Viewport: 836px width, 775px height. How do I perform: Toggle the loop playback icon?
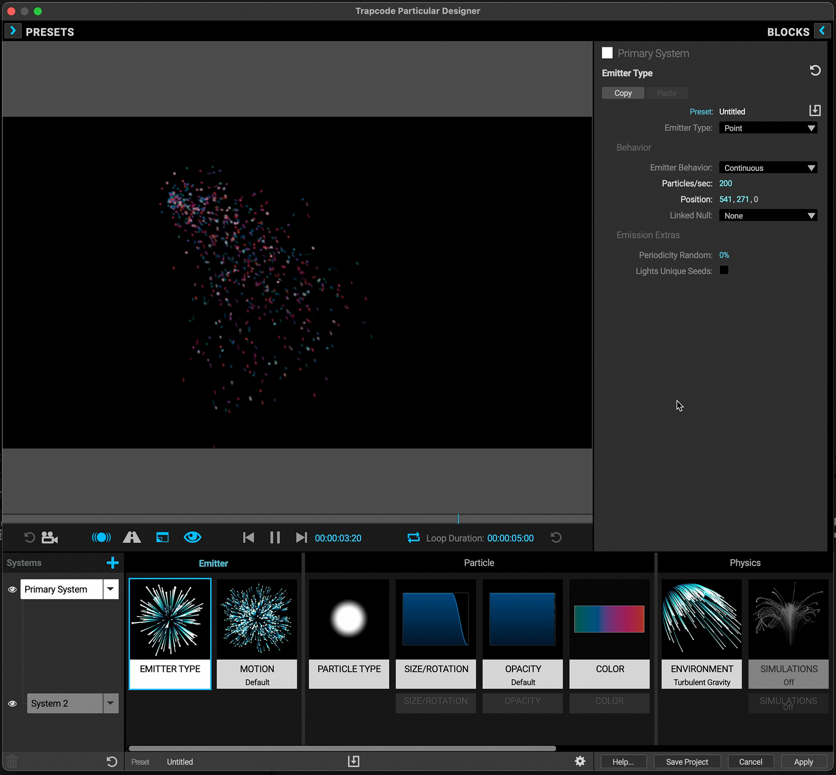413,538
